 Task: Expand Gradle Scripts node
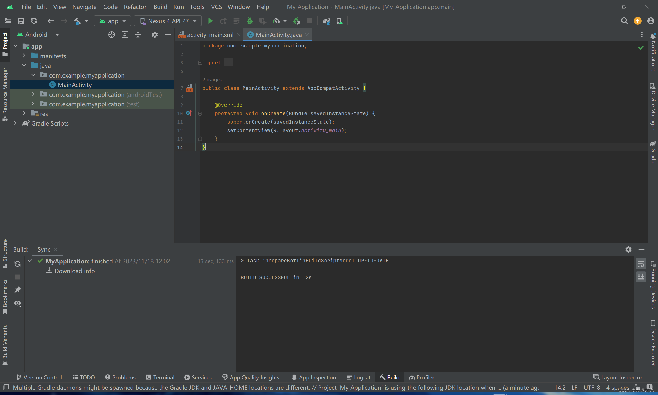[15, 123]
